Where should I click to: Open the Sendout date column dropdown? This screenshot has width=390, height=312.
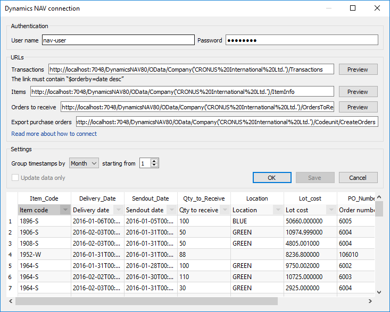coord(171,210)
